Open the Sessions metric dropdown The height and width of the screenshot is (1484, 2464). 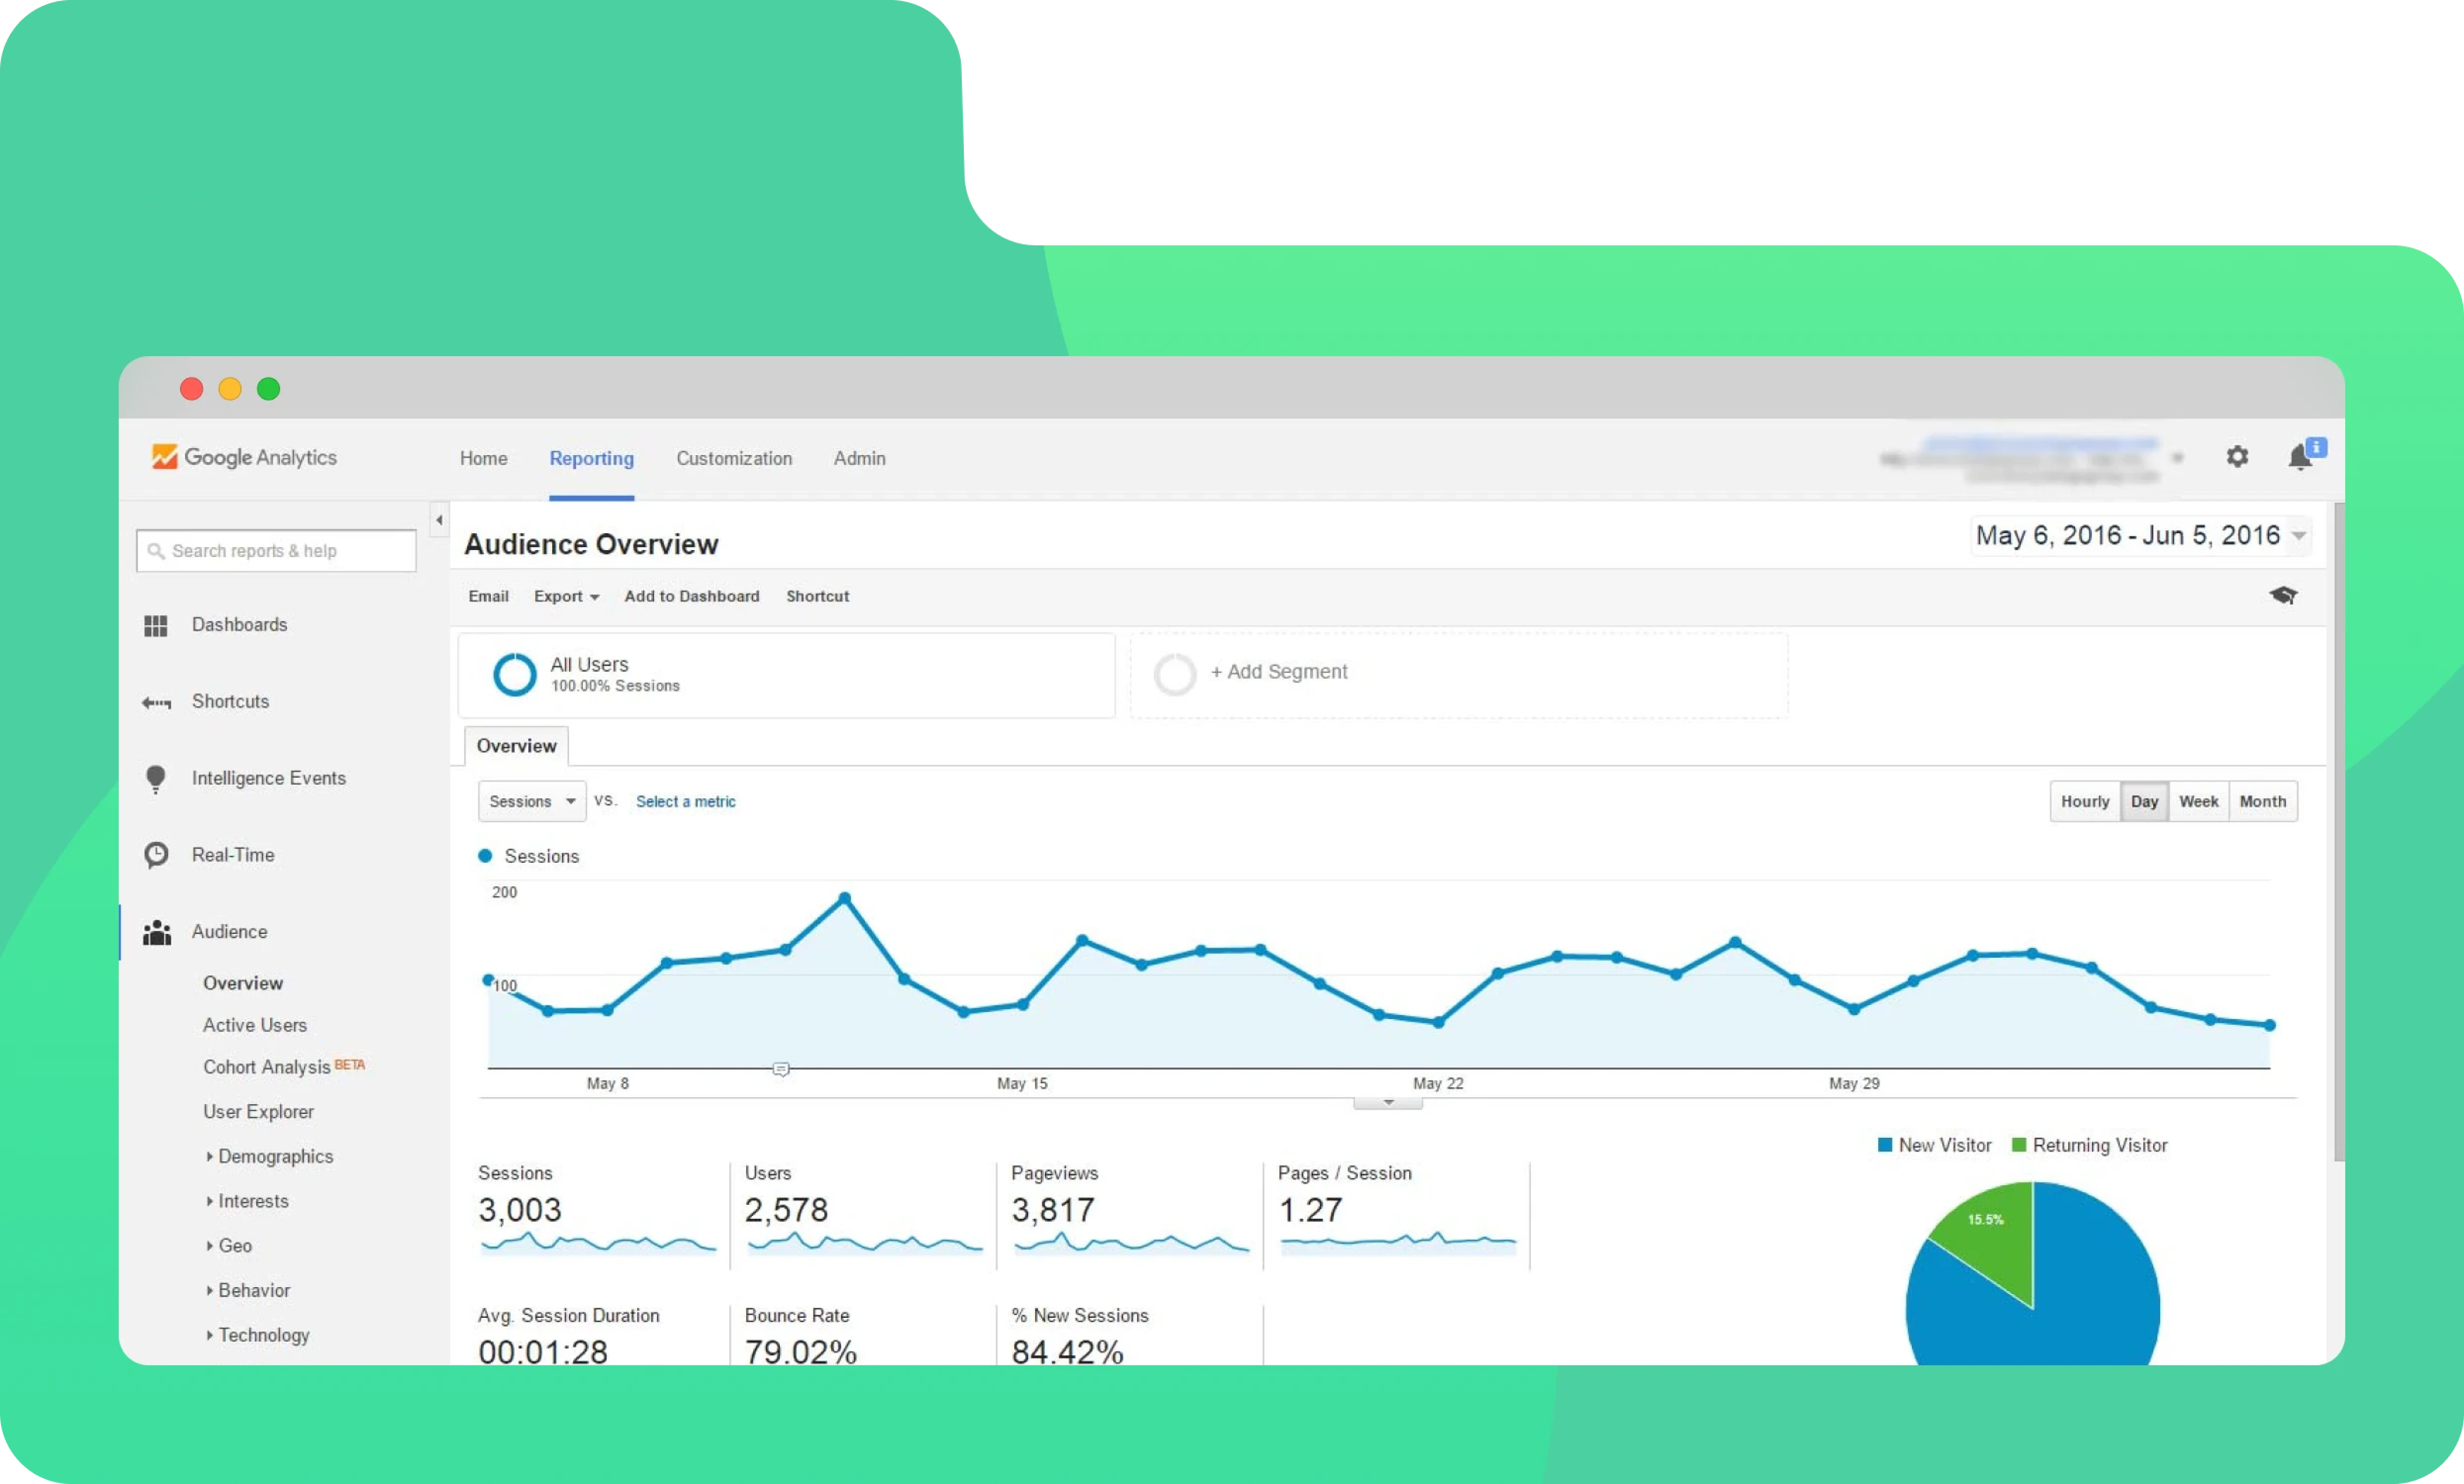coord(532,802)
